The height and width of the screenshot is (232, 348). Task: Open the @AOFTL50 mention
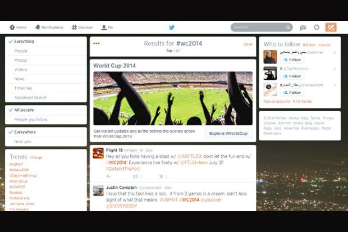coord(190,156)
